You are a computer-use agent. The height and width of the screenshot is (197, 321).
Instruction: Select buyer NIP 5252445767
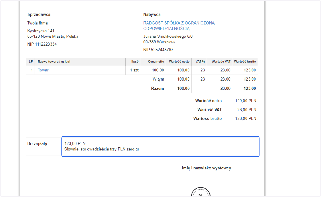pyautogui.click(x=158, y=50)
